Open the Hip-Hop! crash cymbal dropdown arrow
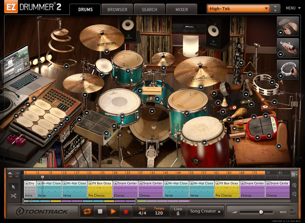The height and width of the screenshot is (223, 305). pyautogui.click(x=107, y=51)
